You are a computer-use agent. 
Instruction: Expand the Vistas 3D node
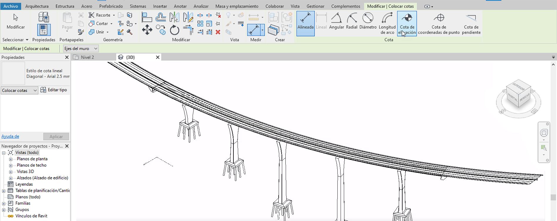click(x=11, y=172)
